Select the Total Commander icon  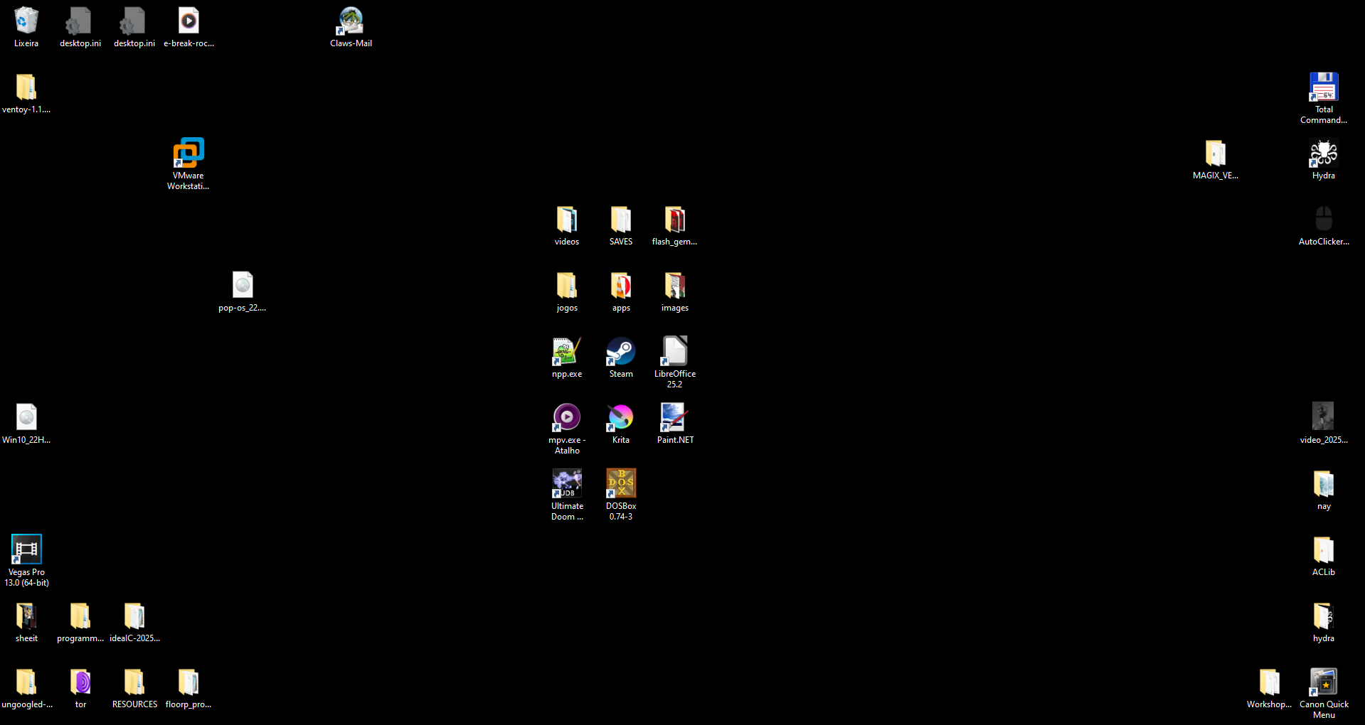[1323, 87]
